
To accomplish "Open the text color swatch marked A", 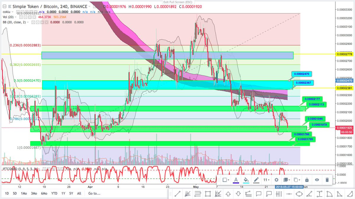I will coord(236,180).
